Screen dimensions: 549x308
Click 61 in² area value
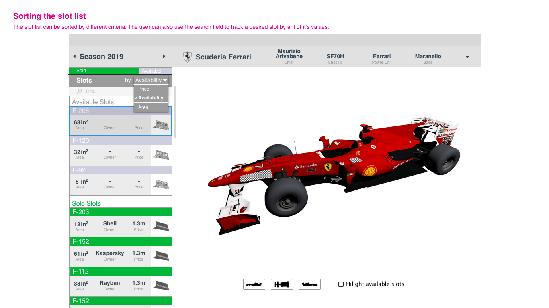(x=81, y=254)
